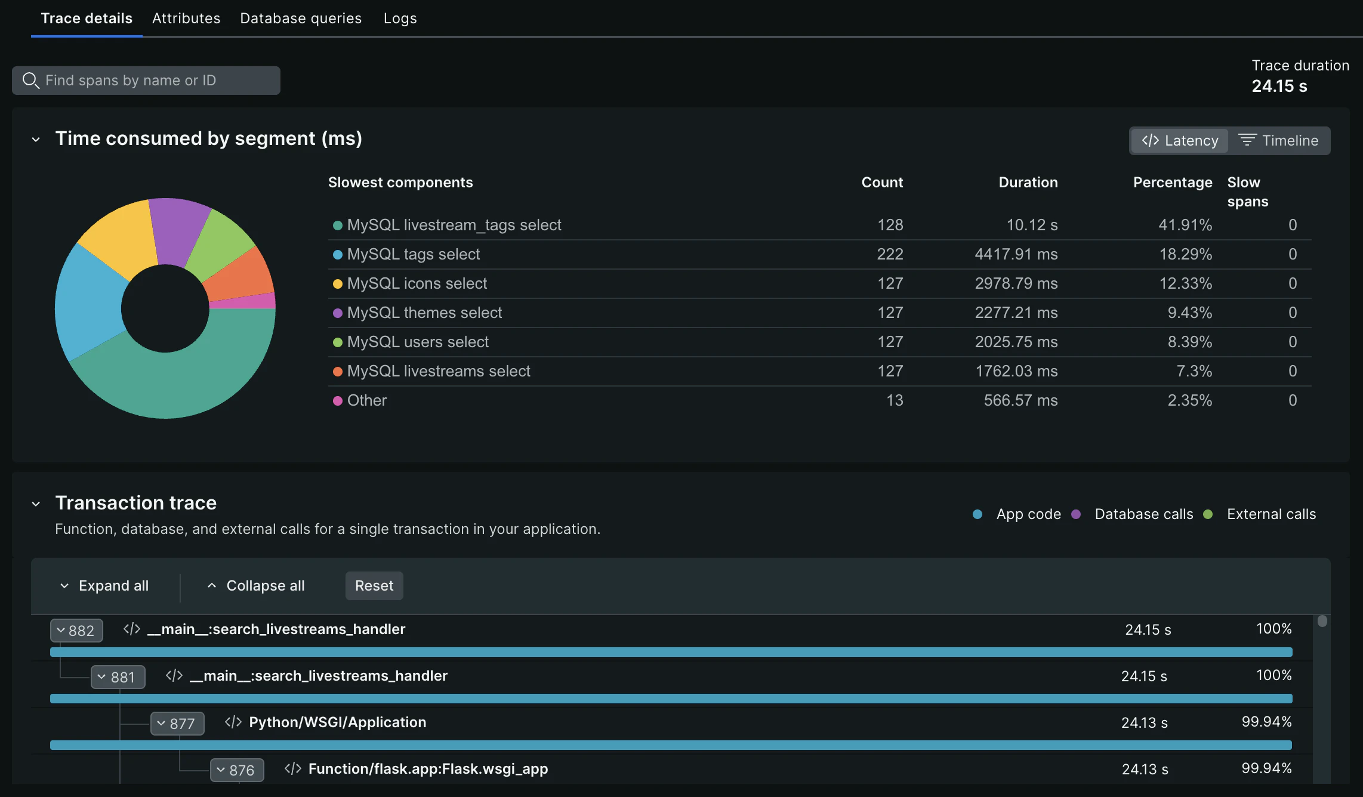The image size is (1363, 797).
Task: Open the Database queries tab
Action: 301,18
